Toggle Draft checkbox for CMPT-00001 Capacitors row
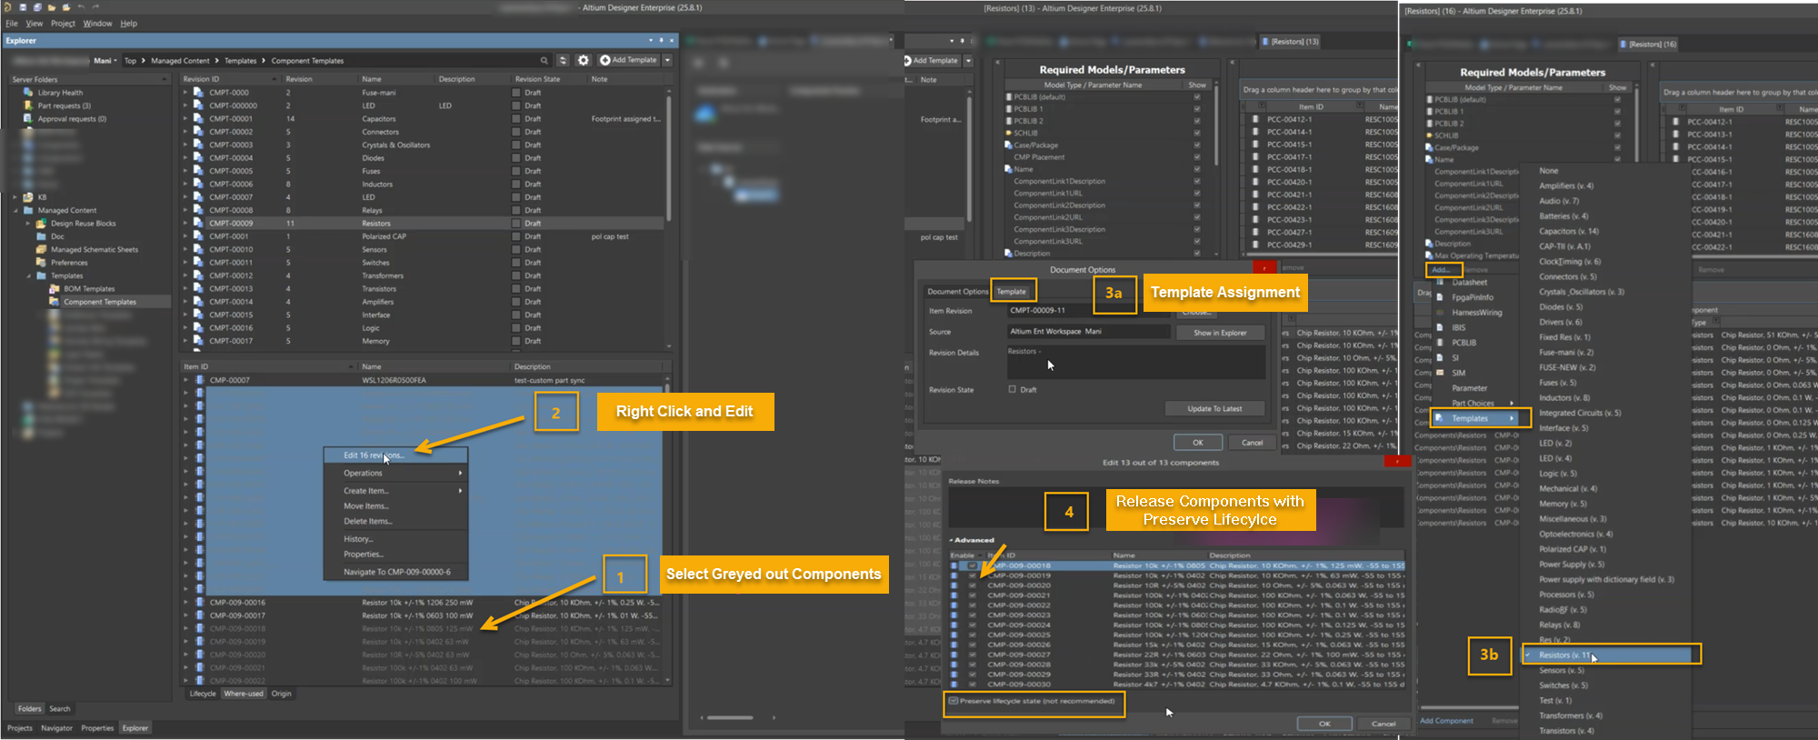This screenshot has width=1818, height=740. (x=516, y=118)
